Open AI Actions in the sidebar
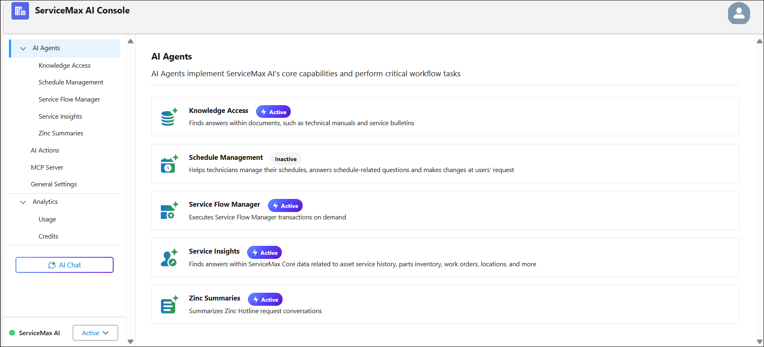This screenshot has height=347, width=764. click(x=45, y=150)
